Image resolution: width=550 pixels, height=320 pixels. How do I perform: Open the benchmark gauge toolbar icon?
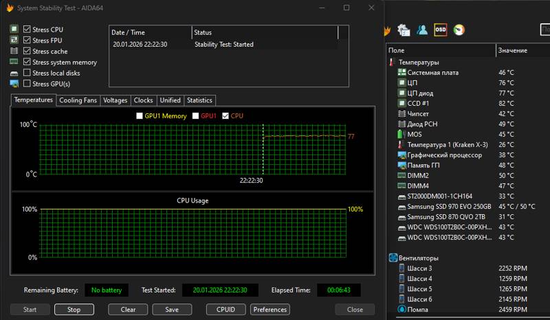pyautogui.click(x=459, y=30)
